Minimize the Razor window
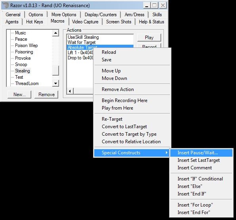This screenshot has width=236, height=220. [x=147, y=6]
